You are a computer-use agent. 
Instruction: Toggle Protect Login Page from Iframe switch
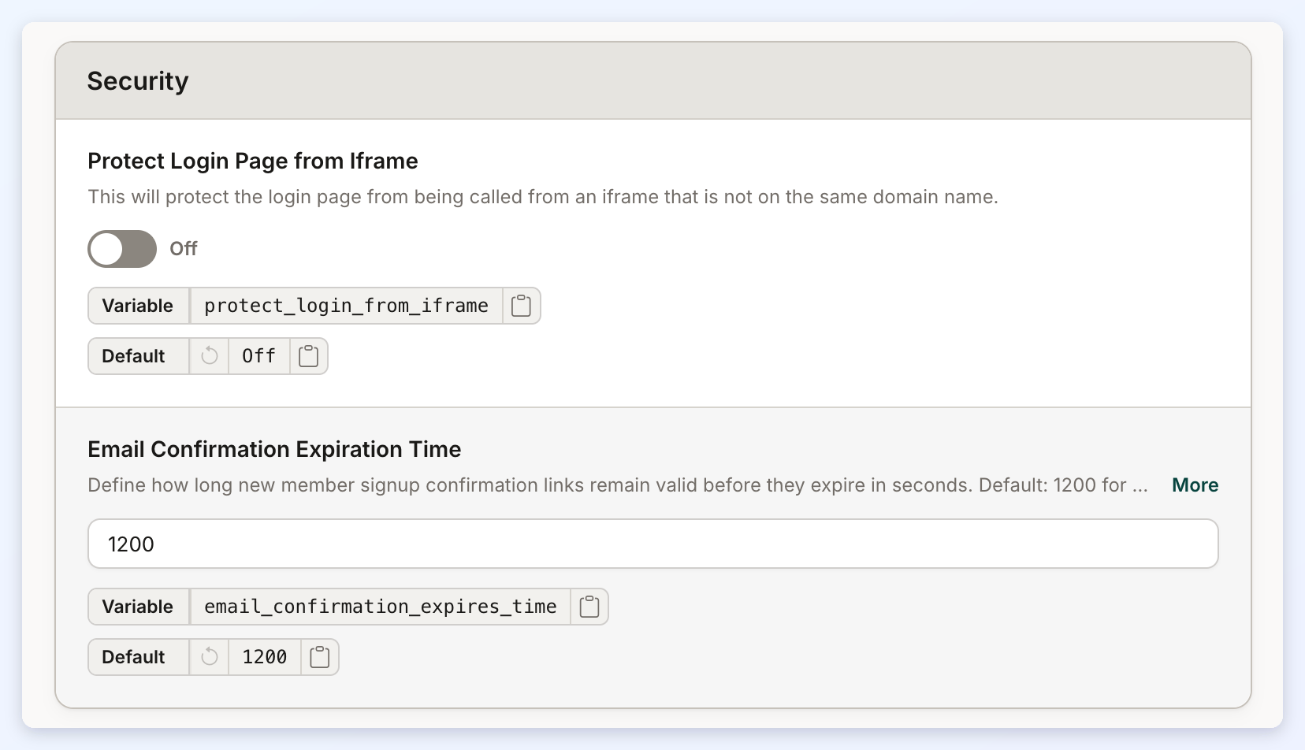point(122,249)
